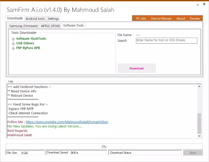Image resolution: width=209 pixels, height=162 pixels.
Task: Click the 'File Name :' label
Action: pyautogui.click(x=125, y=35)
